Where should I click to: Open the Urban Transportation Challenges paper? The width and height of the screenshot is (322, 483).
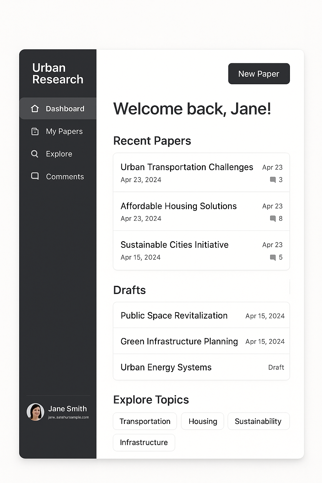pos(187,167)
